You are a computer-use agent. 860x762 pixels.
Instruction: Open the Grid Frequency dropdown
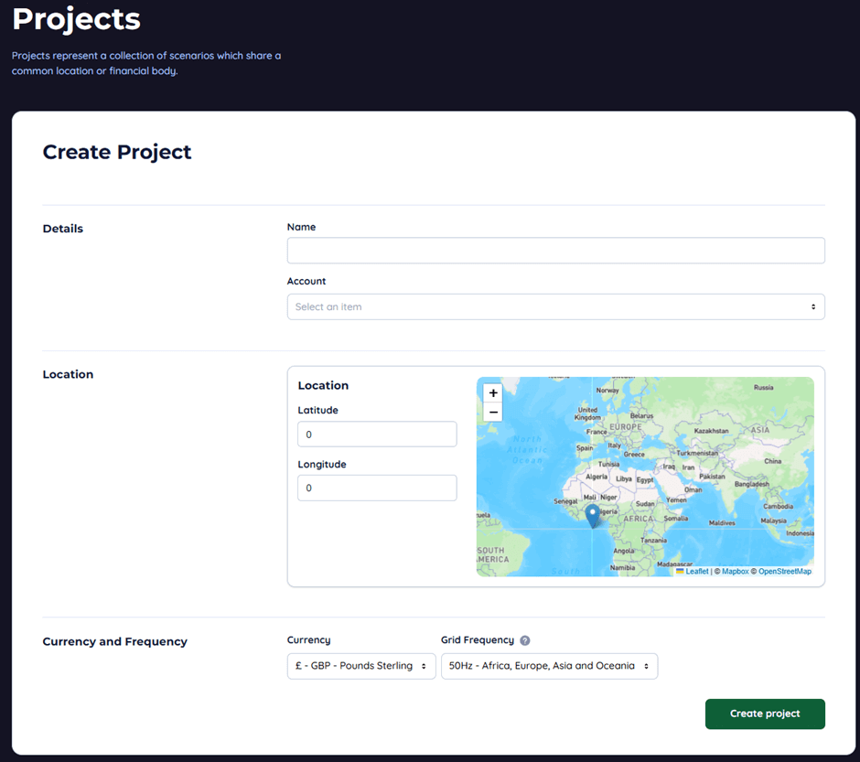[x=549, y=666]
